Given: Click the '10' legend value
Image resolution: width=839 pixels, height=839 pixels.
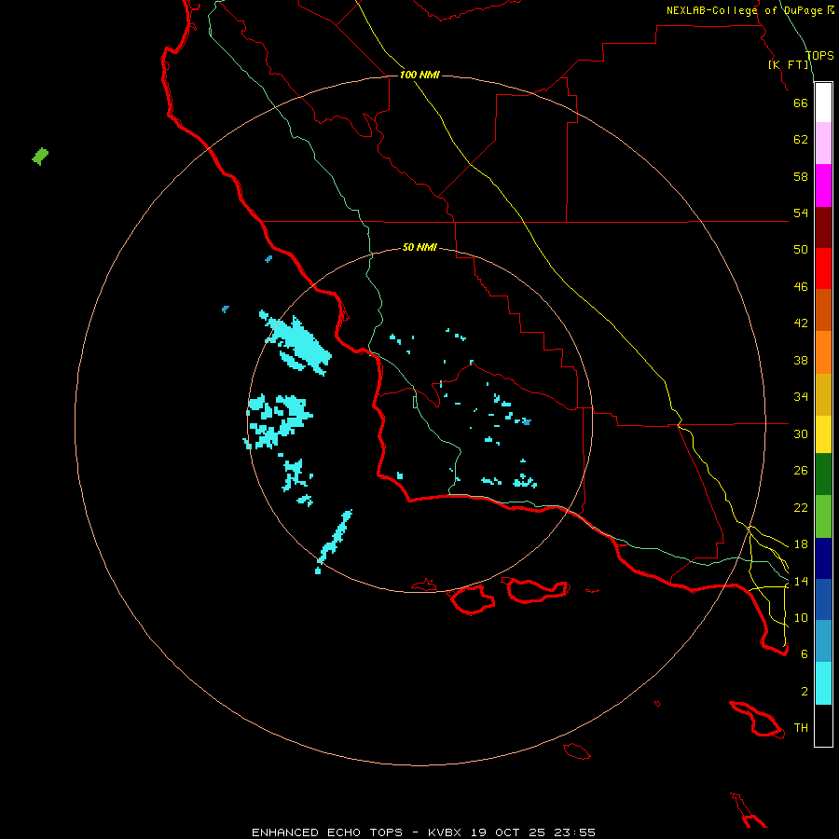Looking at the screenshot, I should coord(801,617).
